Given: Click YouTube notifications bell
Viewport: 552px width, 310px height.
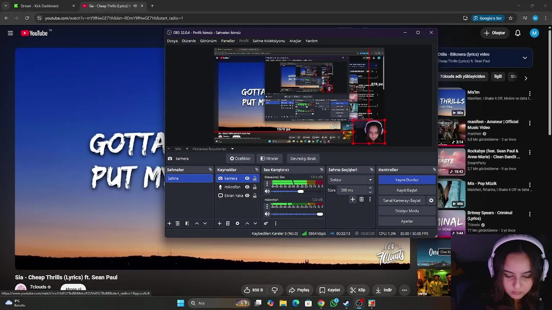Looking at the screenshot, I should click(518, 33).
